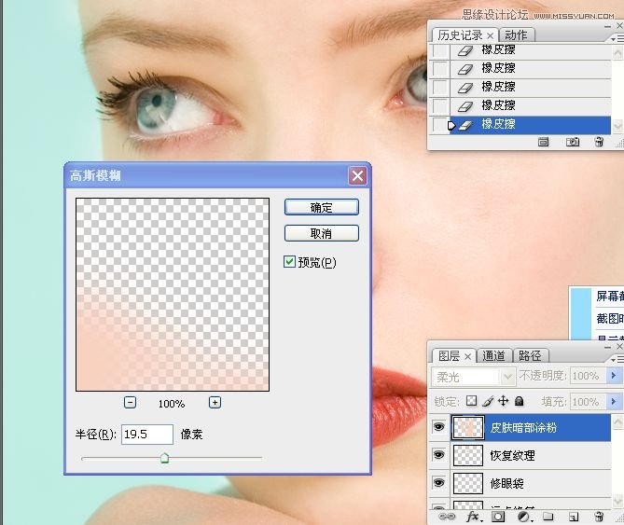Select the 恢复纹理 layer name
This screenshot has width=624, height=525.
click(512, 455)
